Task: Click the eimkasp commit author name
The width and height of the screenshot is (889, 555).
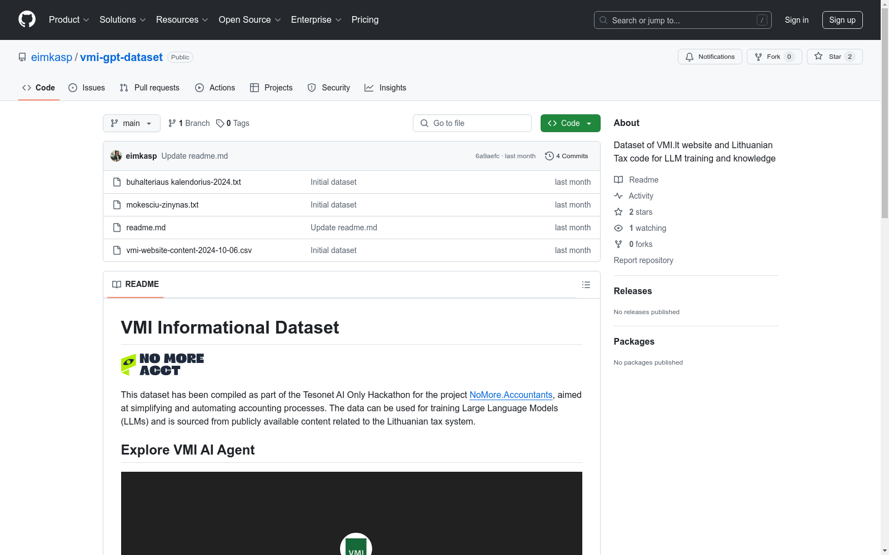Action: tap(141, 156)
